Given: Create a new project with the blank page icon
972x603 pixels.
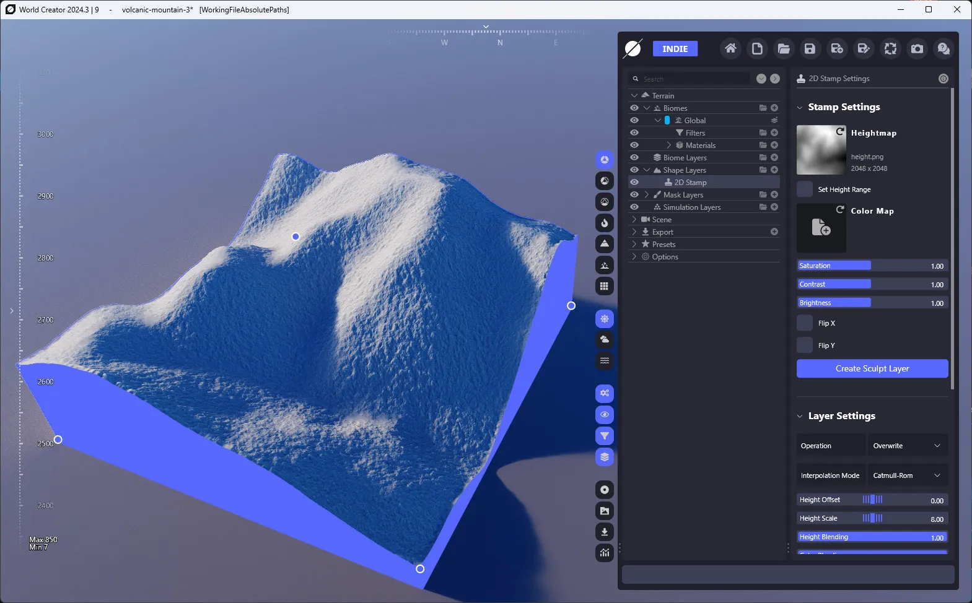Looking at the screenshot, I should point(757,48).
